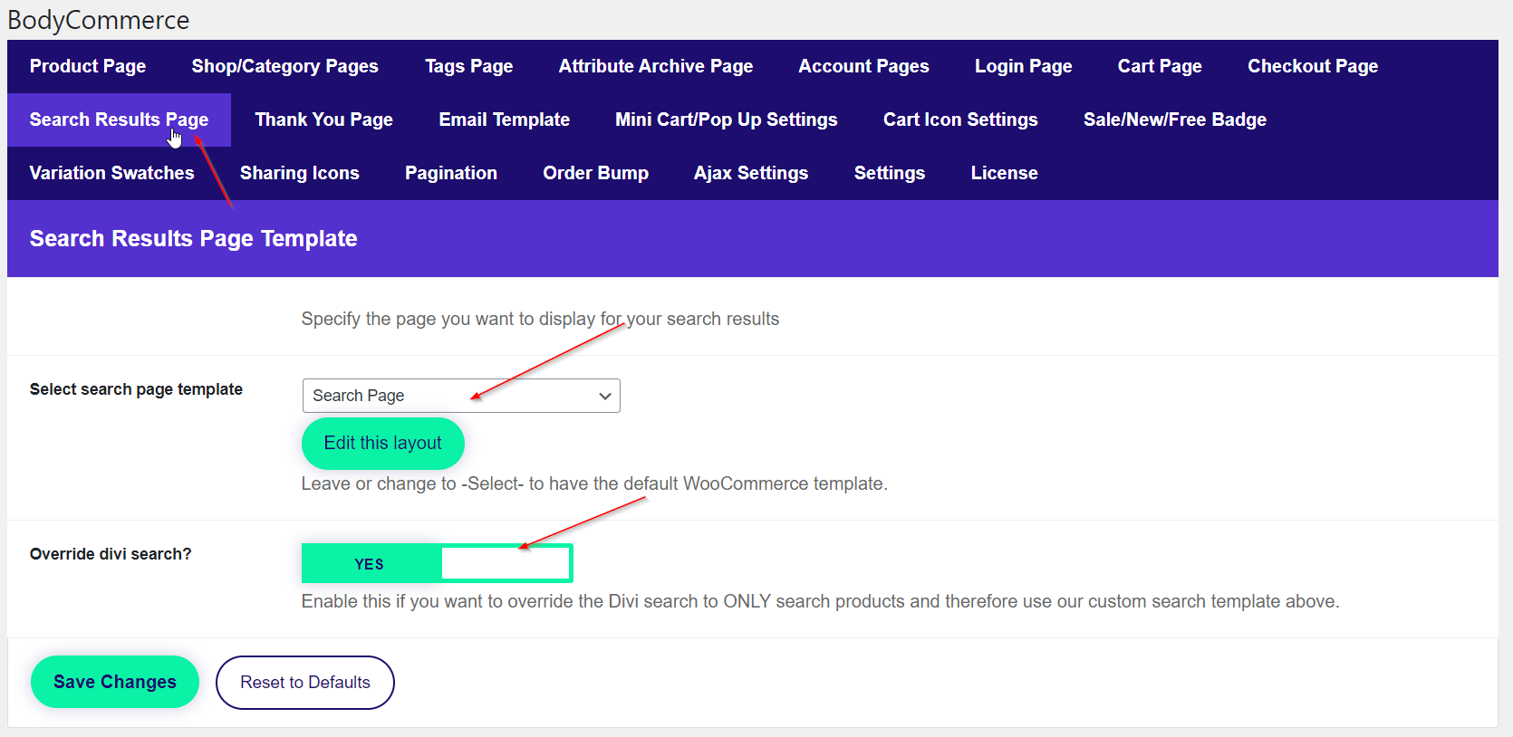Click 'Specify the page you want' description text
Viewport: 1513px width, 737px height.
tap(540, 319)
